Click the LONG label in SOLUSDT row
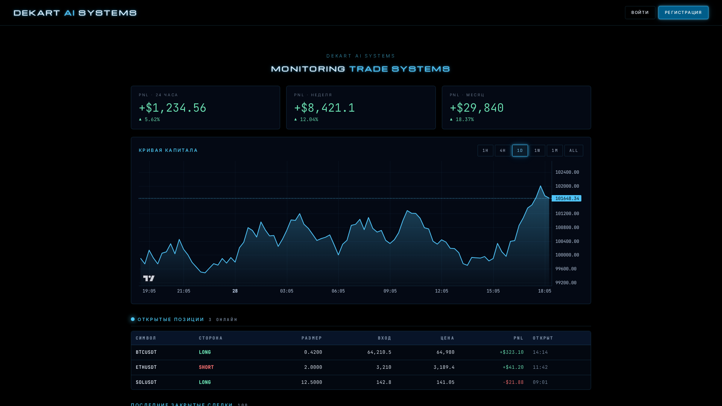The width and height of the screenshot is (722, 406). point(205,382)
